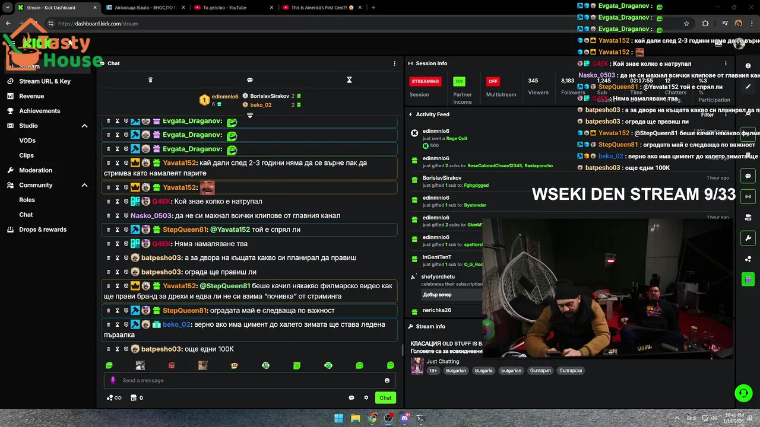Screen dimensions: 760x427
Task: Click the wrench icon in right sidebar
Action: coord(748,238)
